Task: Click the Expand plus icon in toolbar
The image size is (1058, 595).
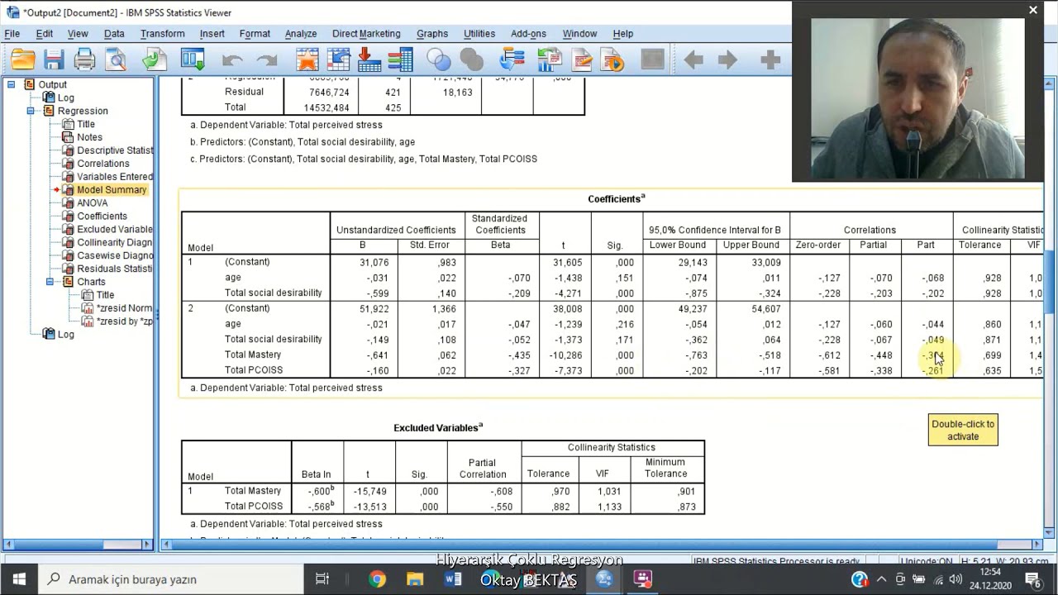Action: pos(770,59)
